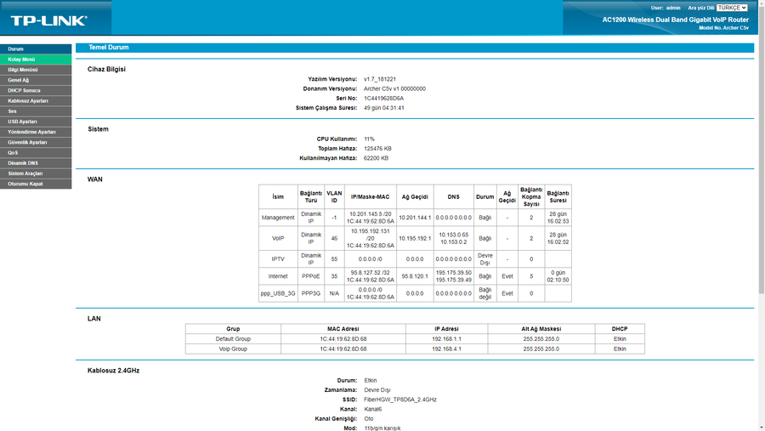The height and width of the screenshot is (431, 765).
Task: Click the VLAN ID 55 cell
Action: click(x=334, y=259)
